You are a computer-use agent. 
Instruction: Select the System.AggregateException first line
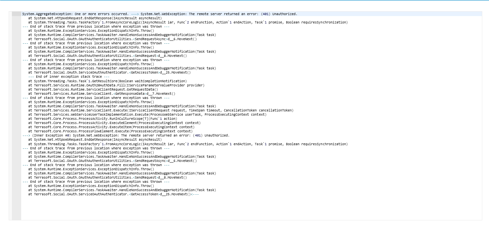(160, 14)
